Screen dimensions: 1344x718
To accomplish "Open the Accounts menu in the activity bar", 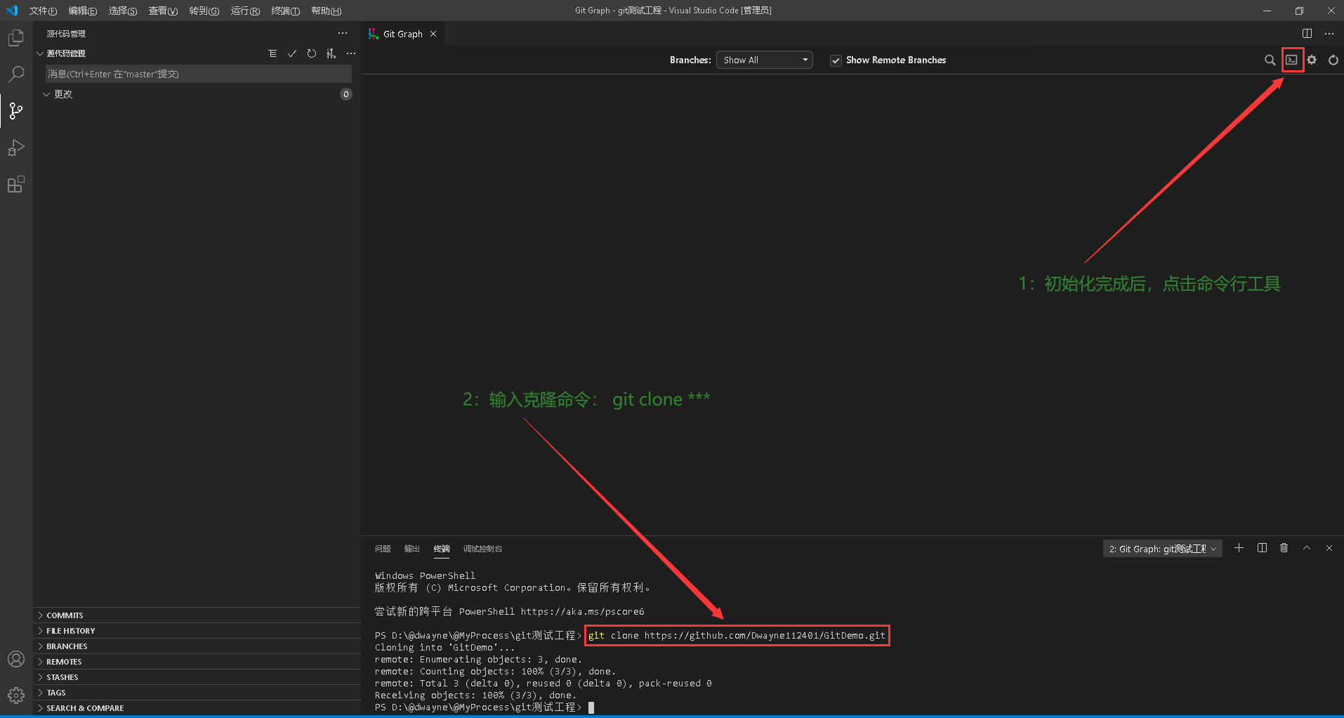I will pos(16,659).
